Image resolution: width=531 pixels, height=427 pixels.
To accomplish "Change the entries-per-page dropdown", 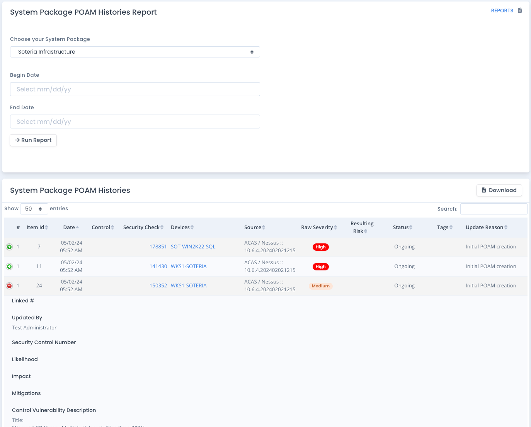I will [x=34, y=209].
